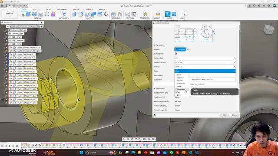Click the New Component icon in Assemble
278x156 pixels.
(113, 14)
